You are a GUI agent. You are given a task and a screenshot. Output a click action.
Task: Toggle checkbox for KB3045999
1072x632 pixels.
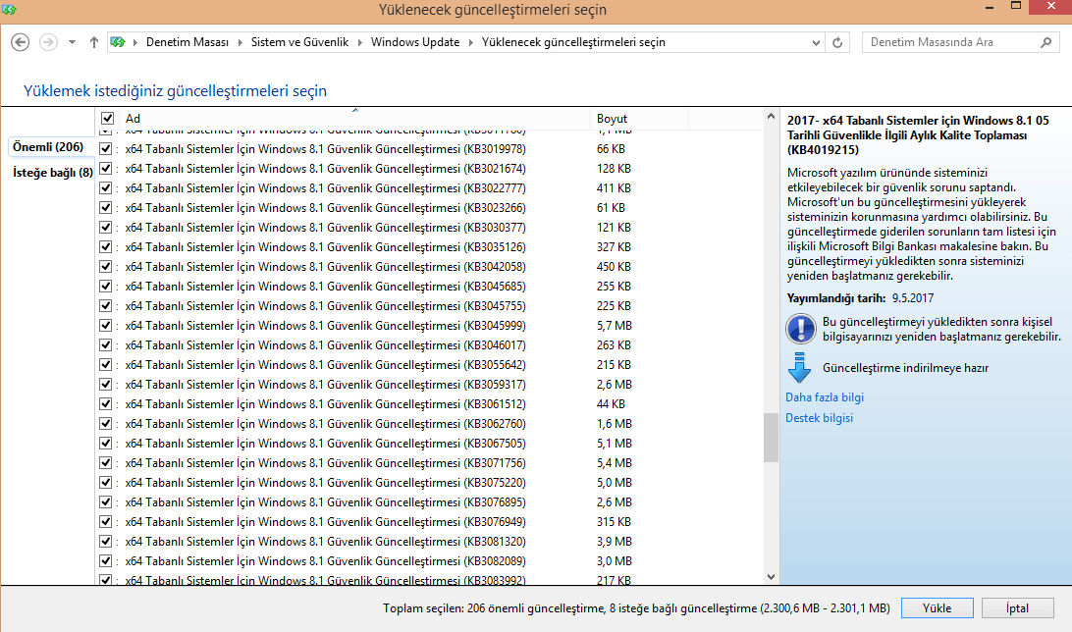106,325
